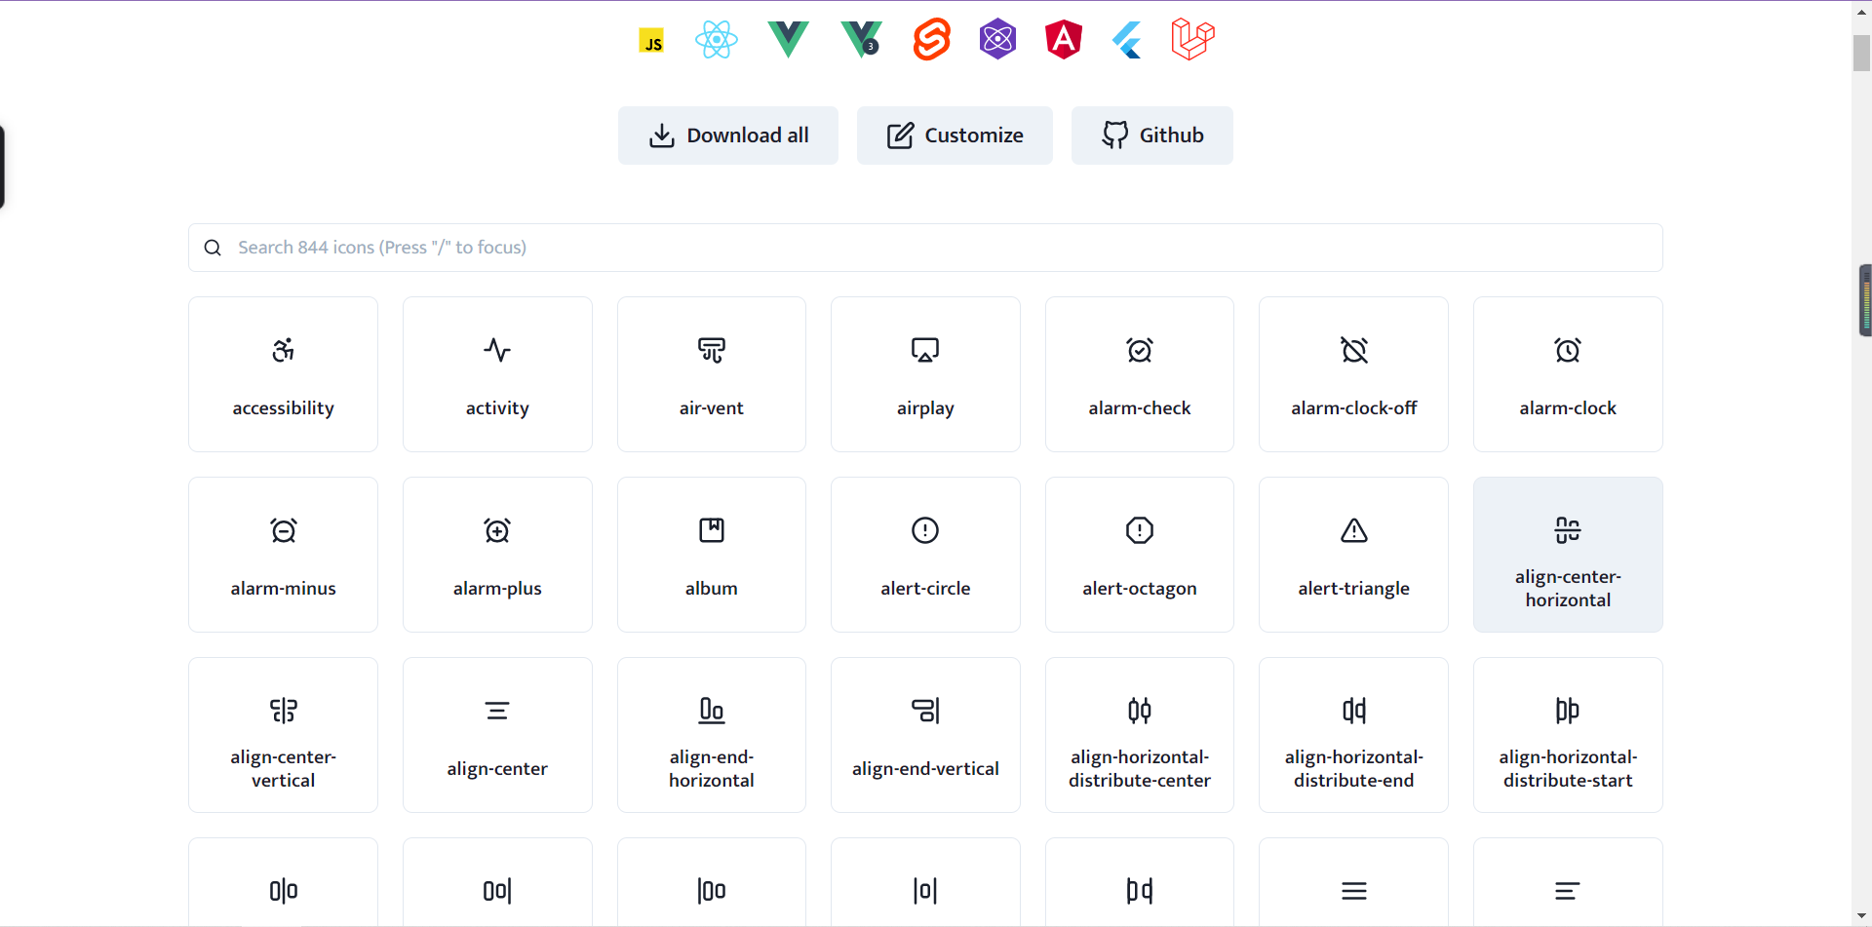Pick the align-end-vertical icon card
Image resolution: width=1872 pixels, height=927 pixels.
925,735
